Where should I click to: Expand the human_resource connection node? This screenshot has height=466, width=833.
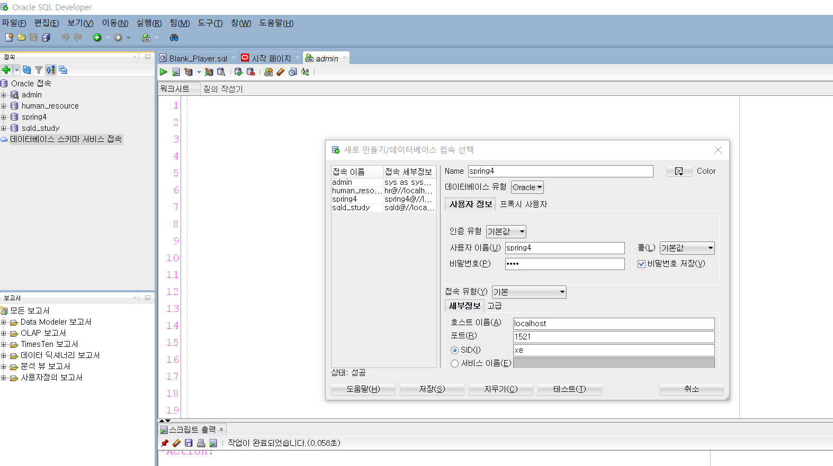[4, 106]
